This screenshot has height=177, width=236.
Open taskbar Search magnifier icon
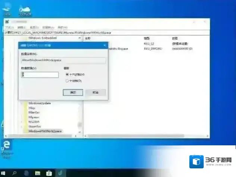point(15,173)
